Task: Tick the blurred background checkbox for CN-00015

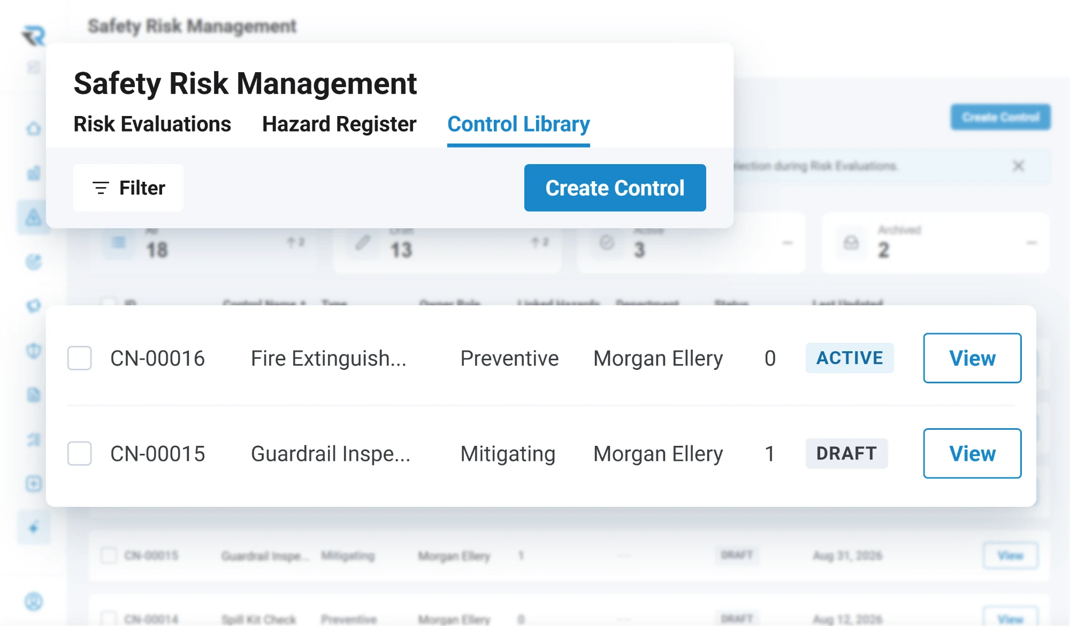Action: tap(109, 555)
